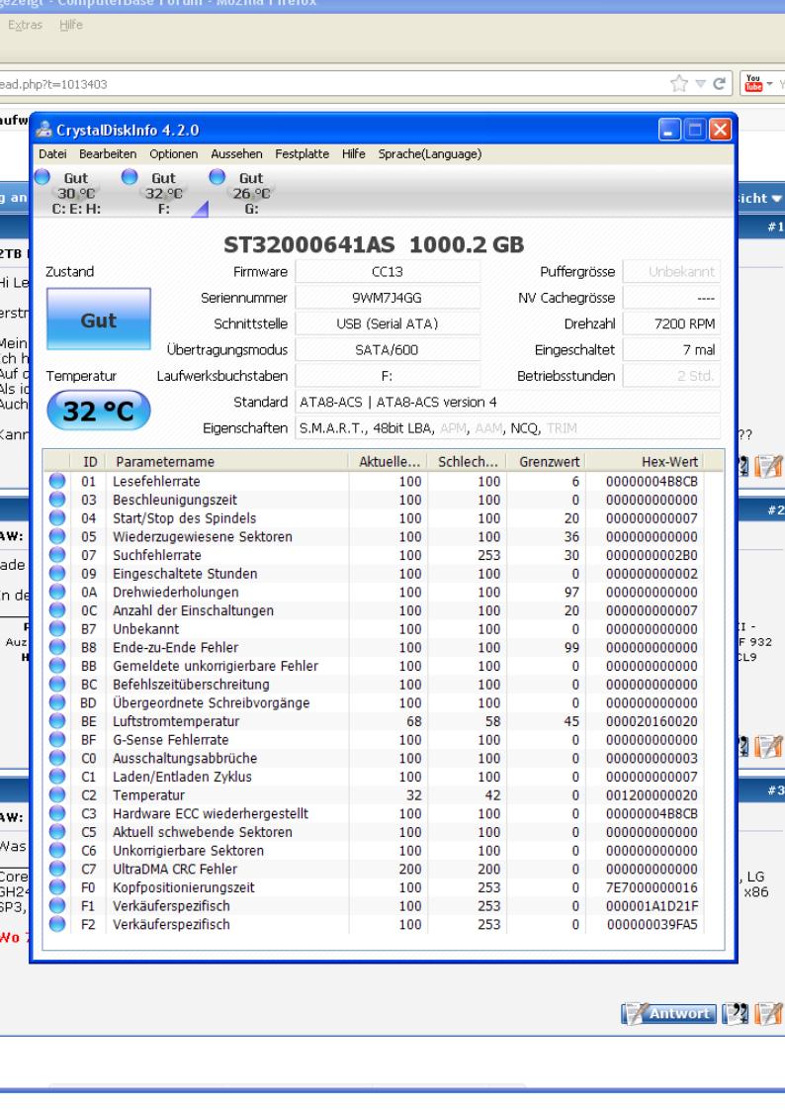This screenshot has width=785, height=1111.
Task: Click the status orb for Lesefehlerrate
Action: coord(57,481)
